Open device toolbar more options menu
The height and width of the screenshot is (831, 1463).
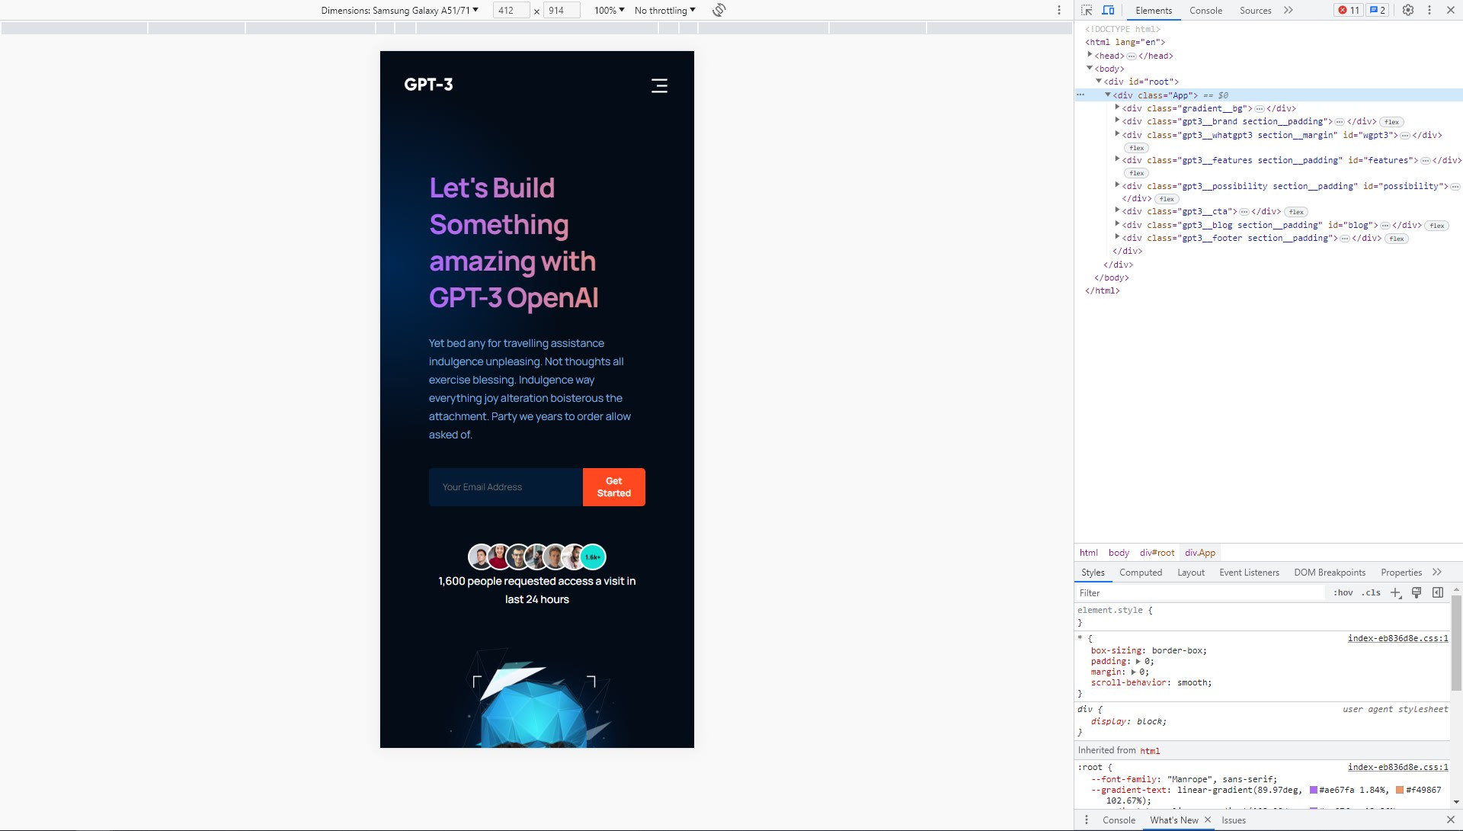1058,10
